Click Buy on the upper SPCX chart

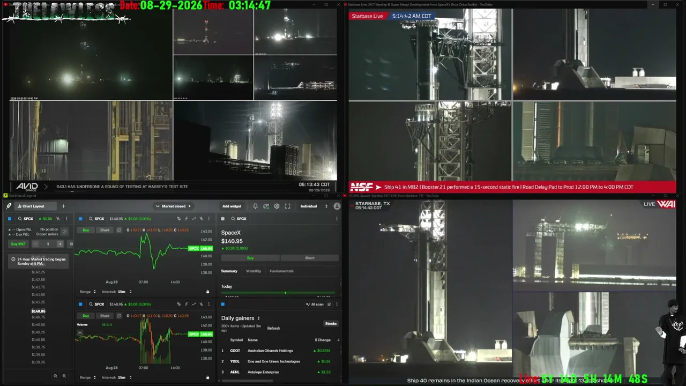coord(86,230)
